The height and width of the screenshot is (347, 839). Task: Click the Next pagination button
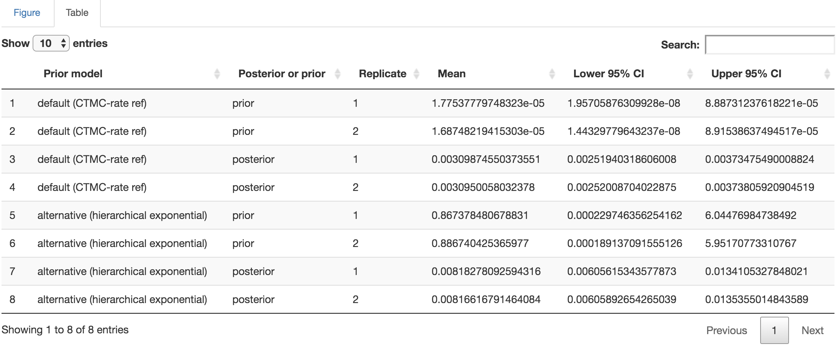click(812, 330)
